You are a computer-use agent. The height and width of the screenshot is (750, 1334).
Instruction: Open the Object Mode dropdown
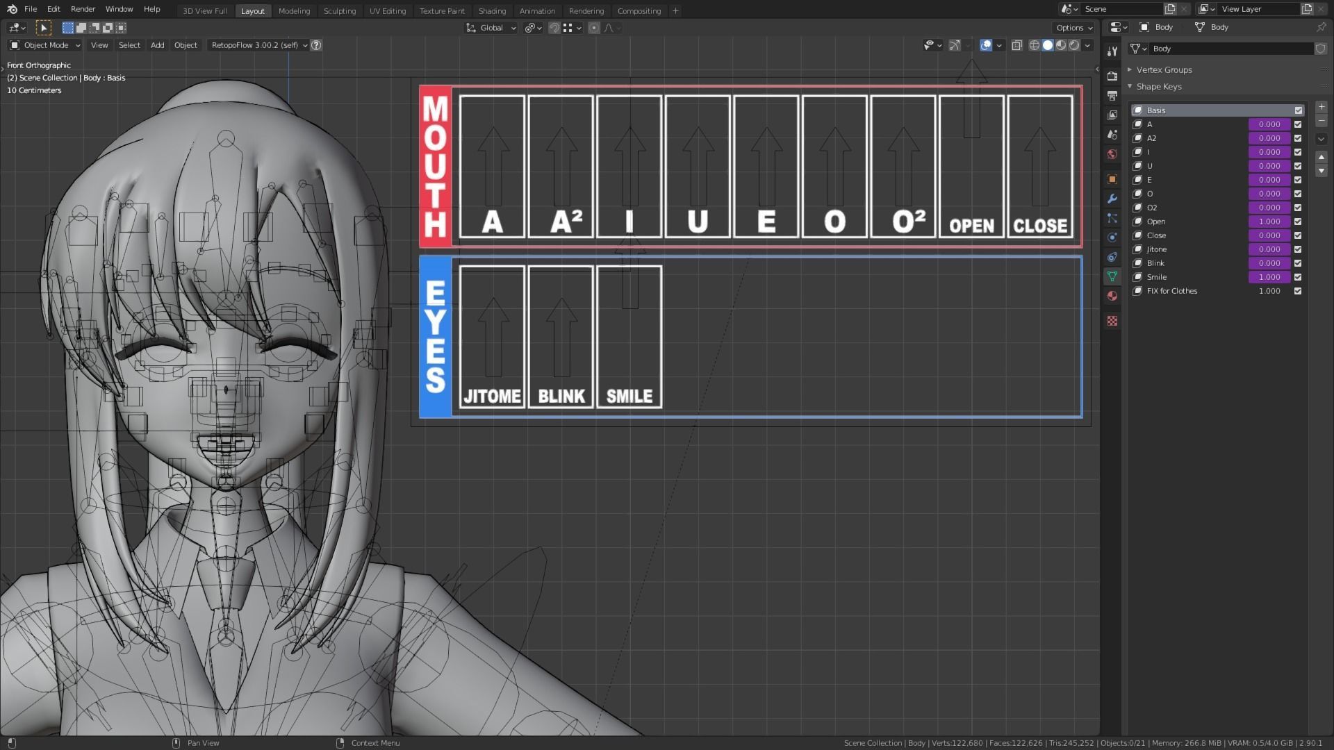tap(45, 45)
